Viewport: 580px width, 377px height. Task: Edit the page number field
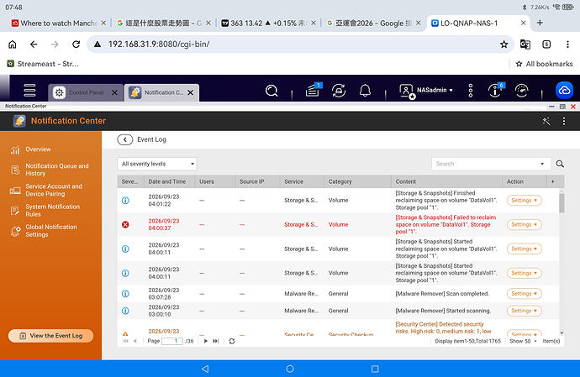172,341
